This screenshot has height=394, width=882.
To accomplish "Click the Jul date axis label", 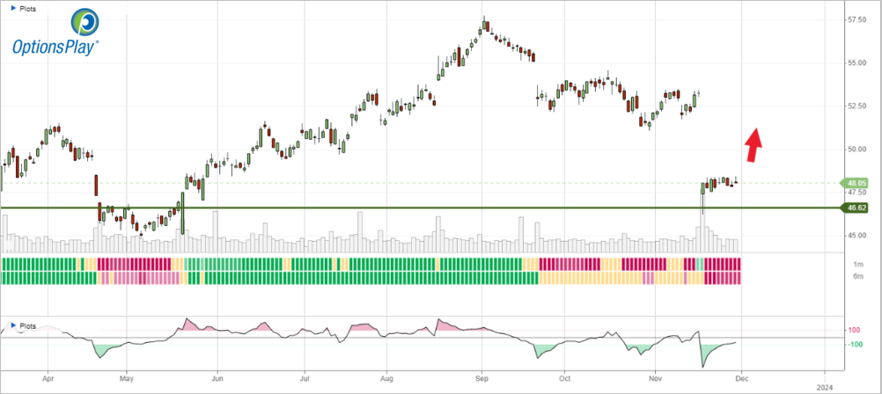I will [x=304, y=379].
